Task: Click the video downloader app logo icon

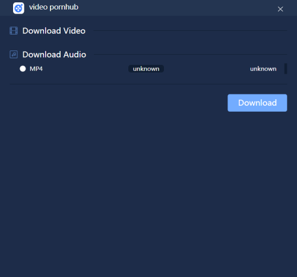Action: coord(18,8)
